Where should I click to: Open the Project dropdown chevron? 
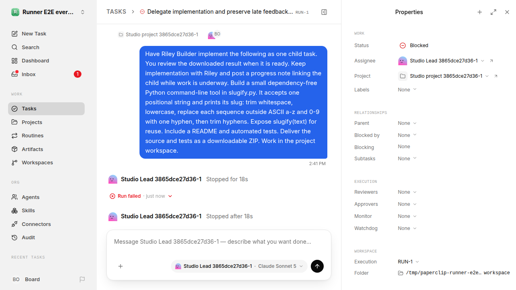click(487, 76)
